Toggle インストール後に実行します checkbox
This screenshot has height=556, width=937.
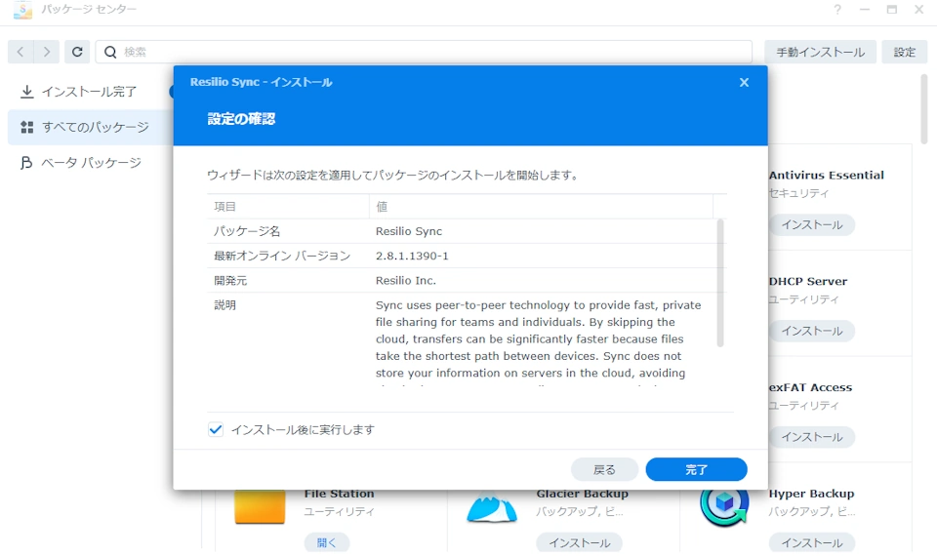pos(216,429)
